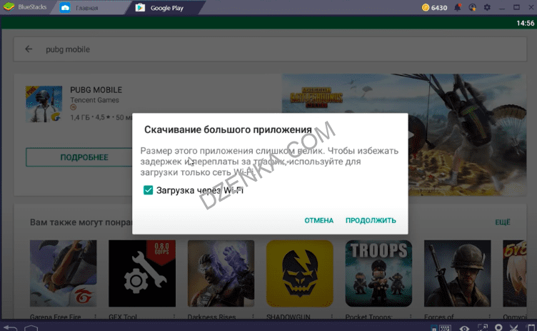Open the Darkness Rises thumbnail

221,273
